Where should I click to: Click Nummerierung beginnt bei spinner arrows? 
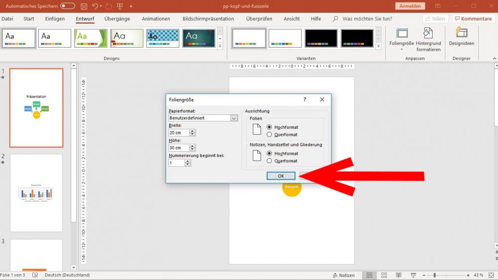188,163
